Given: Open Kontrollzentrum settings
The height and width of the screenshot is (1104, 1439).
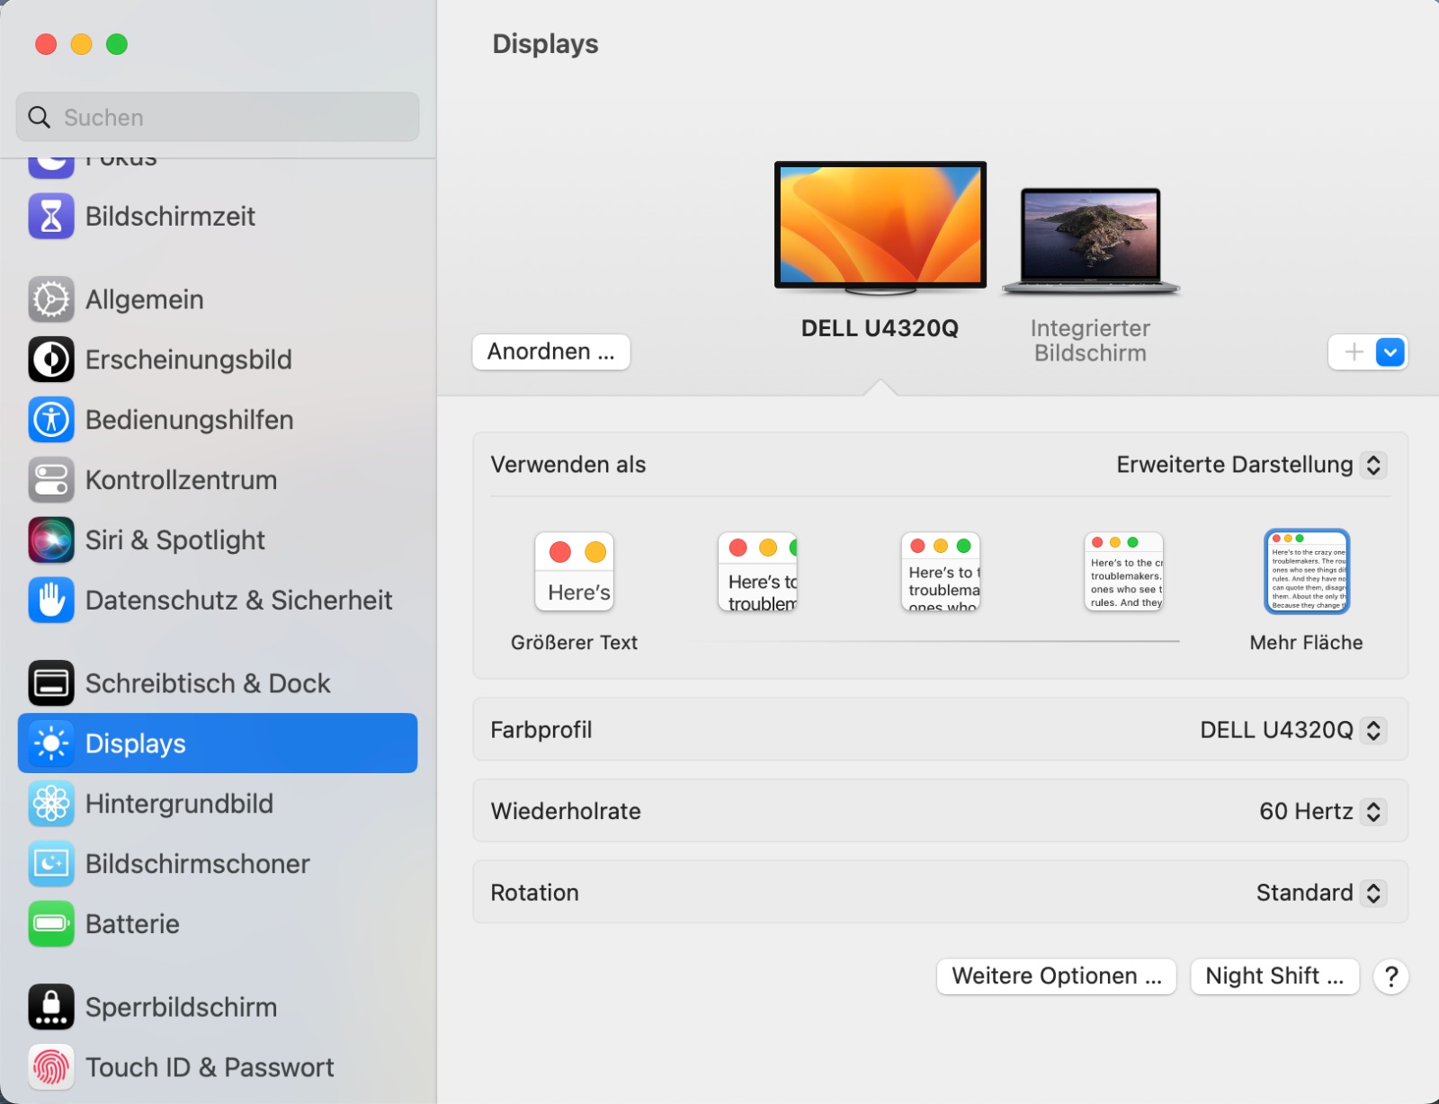Looking at the screenshot, I should pos(182,479).
